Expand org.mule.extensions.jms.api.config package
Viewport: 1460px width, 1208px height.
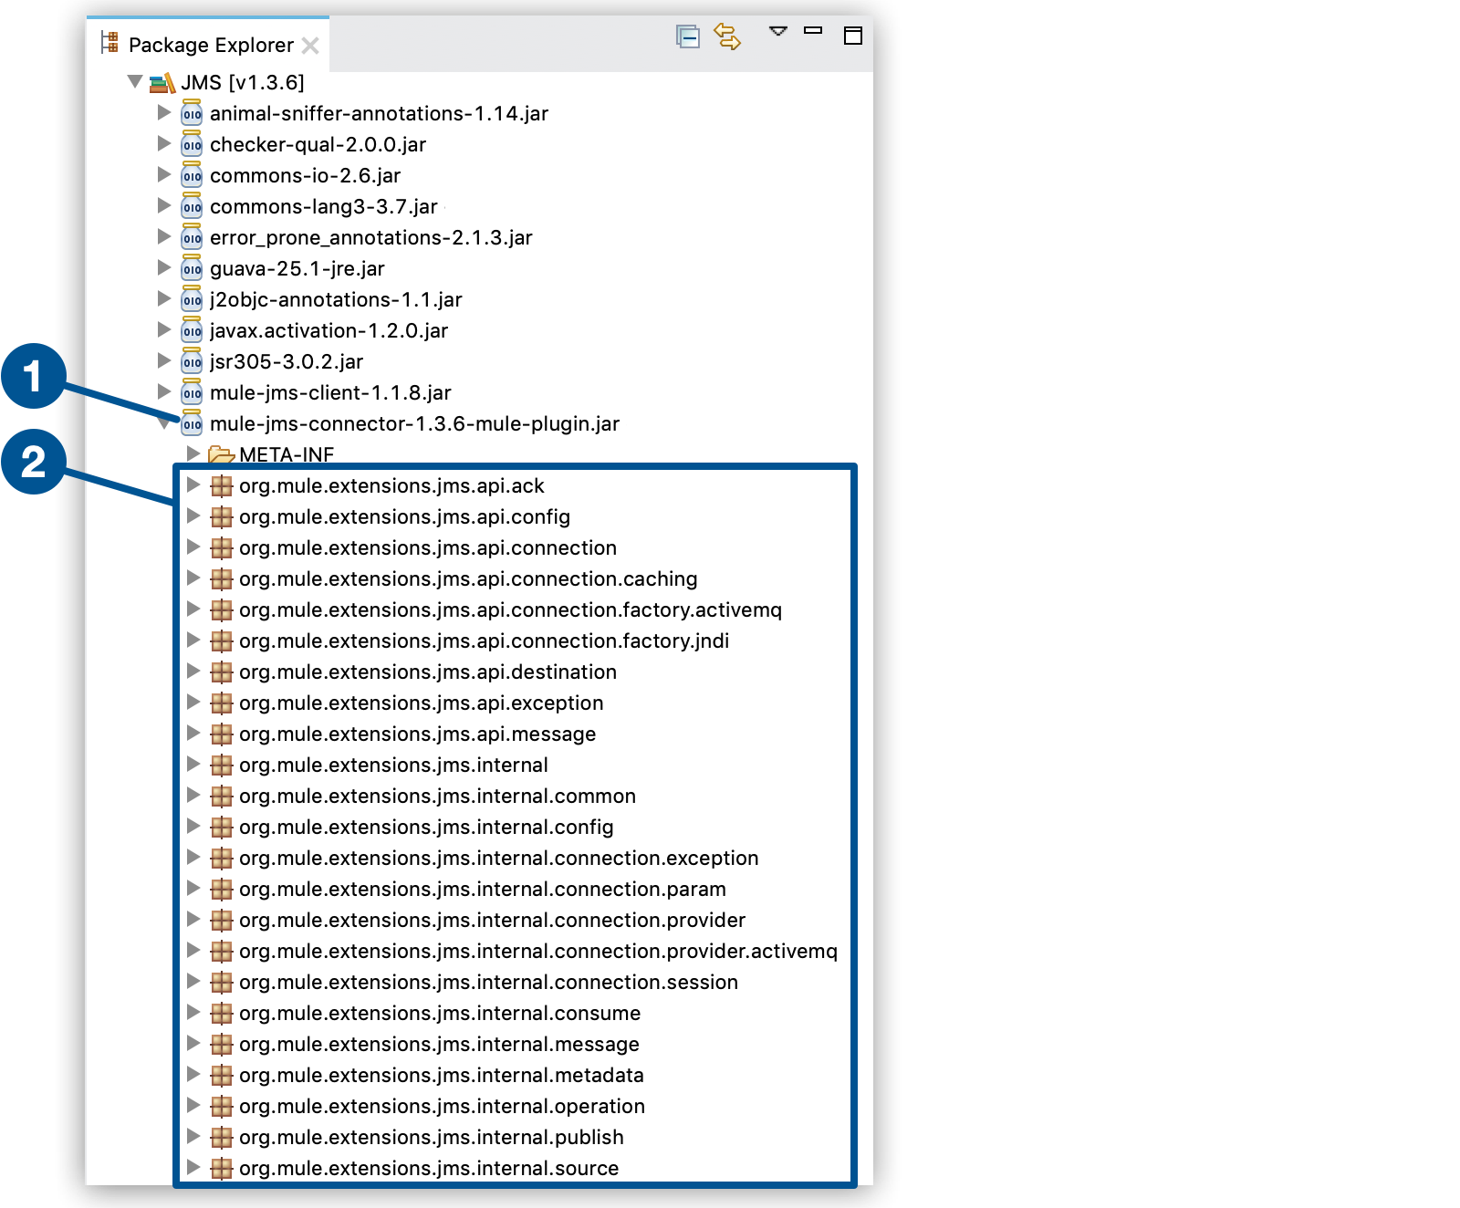point(193,516)
